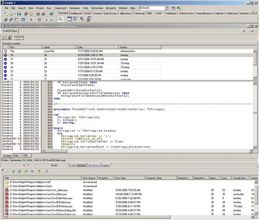
Task: Click the fourth history toolbar diff icon
Action: [21, 37]
